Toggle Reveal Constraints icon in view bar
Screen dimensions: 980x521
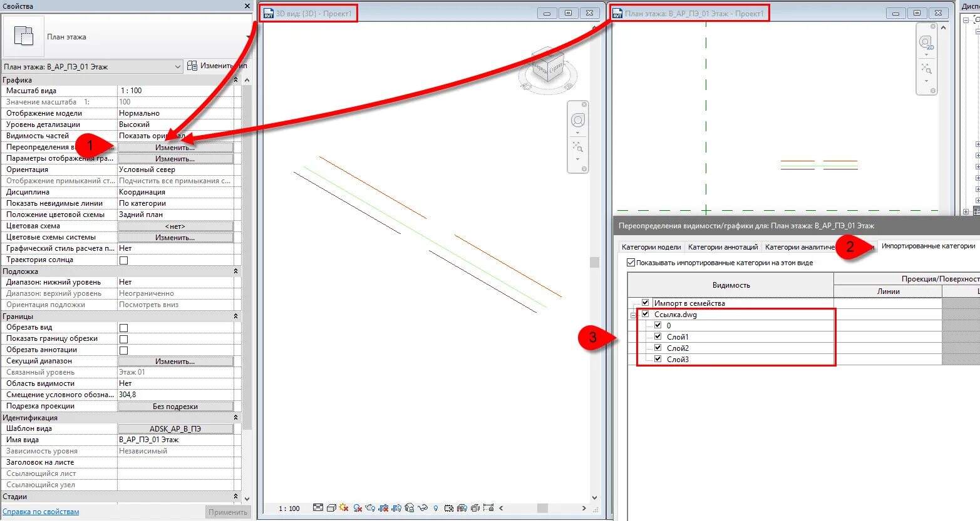488,508
